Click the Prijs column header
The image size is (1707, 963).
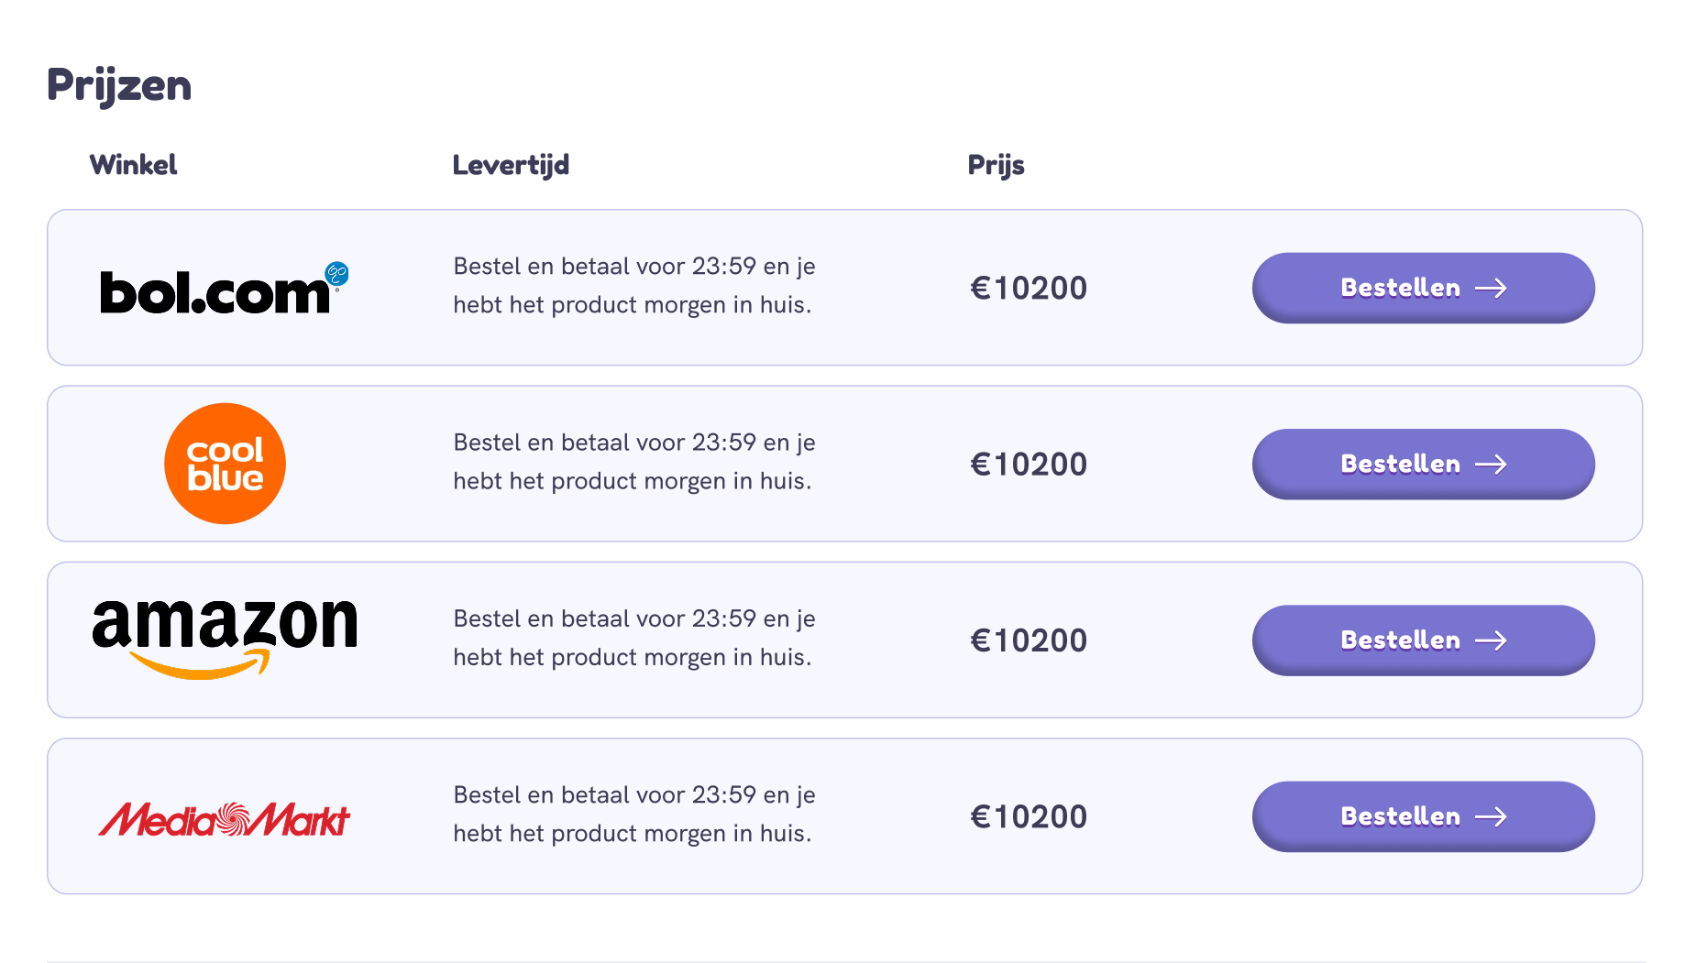click(996, 165)
